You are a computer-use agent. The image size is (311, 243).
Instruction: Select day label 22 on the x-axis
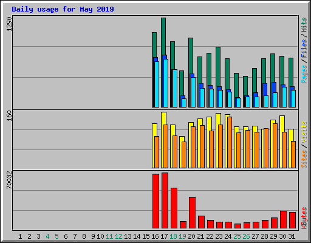pos(210,236)
